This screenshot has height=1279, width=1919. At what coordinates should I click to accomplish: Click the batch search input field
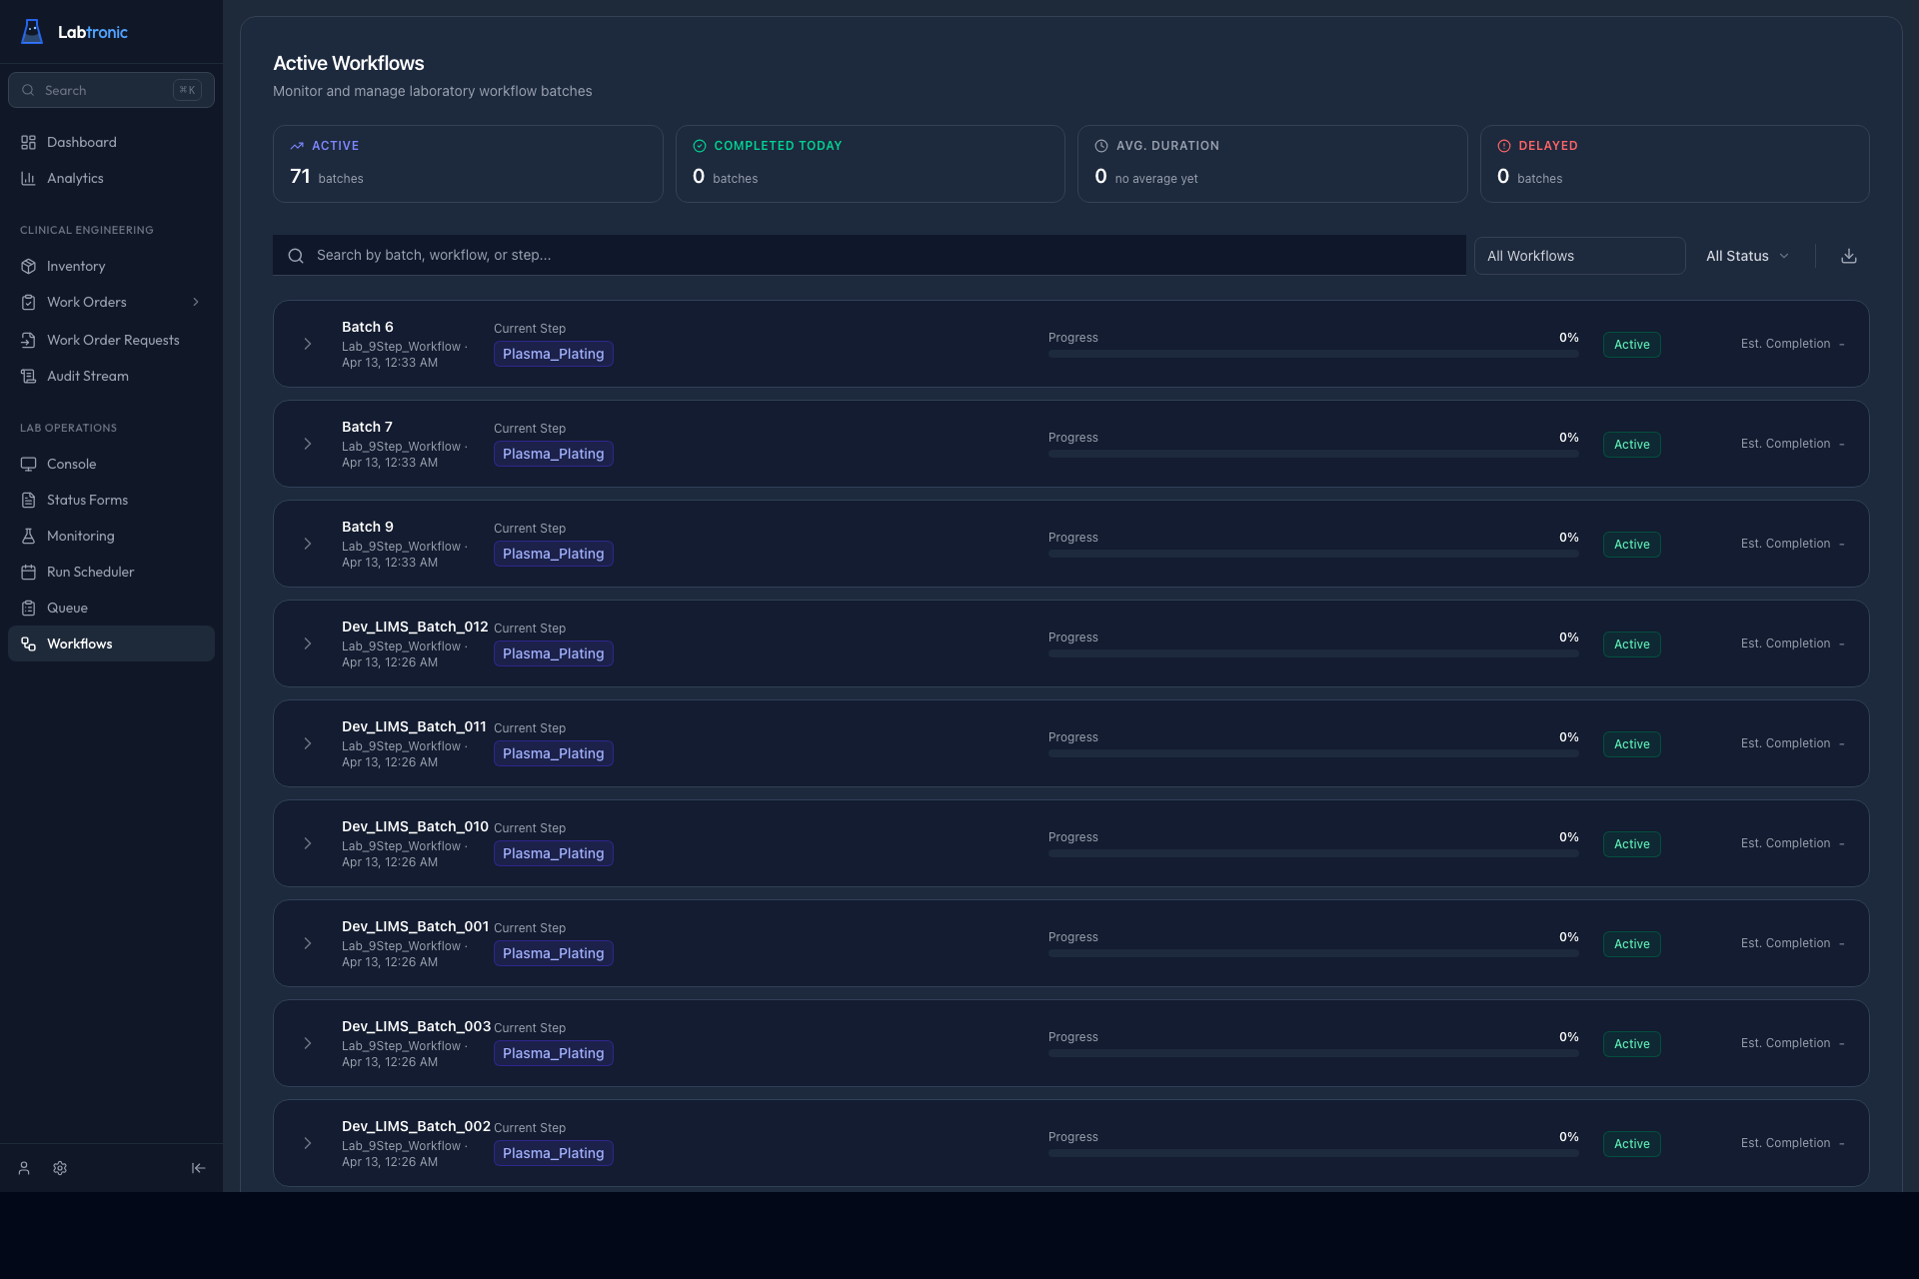[x=869, y=255]
